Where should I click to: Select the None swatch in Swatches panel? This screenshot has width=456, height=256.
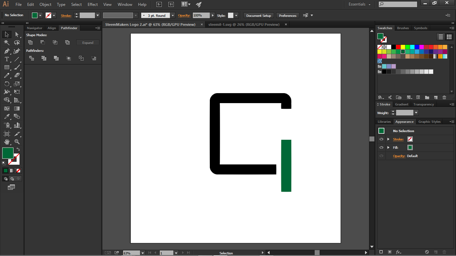click(380, 47)
